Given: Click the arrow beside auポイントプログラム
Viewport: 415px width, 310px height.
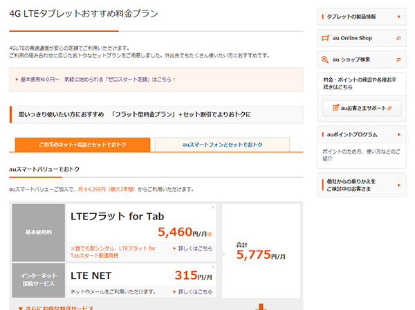Looking at the screenshot, I should click(399, 134).
